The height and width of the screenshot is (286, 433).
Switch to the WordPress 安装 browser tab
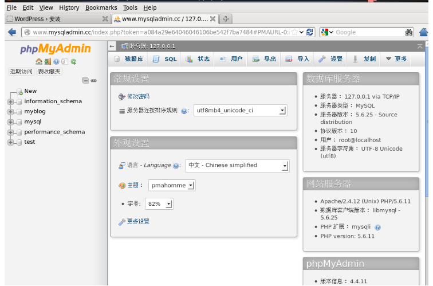[57, 19]
